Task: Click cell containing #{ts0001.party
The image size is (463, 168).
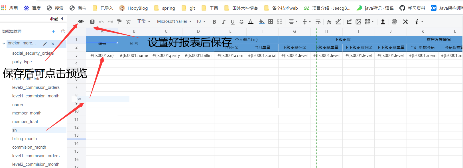Action: (166, 56)
